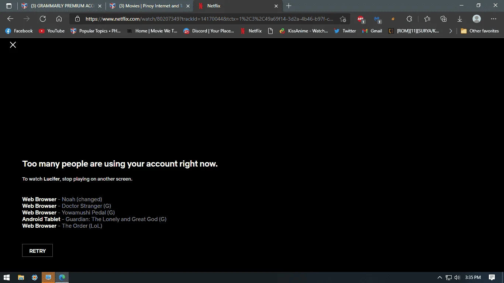The image size is (504, 283).
Task: Close the Movies Pinoy Internet tab
Action: tap(188, 6)
